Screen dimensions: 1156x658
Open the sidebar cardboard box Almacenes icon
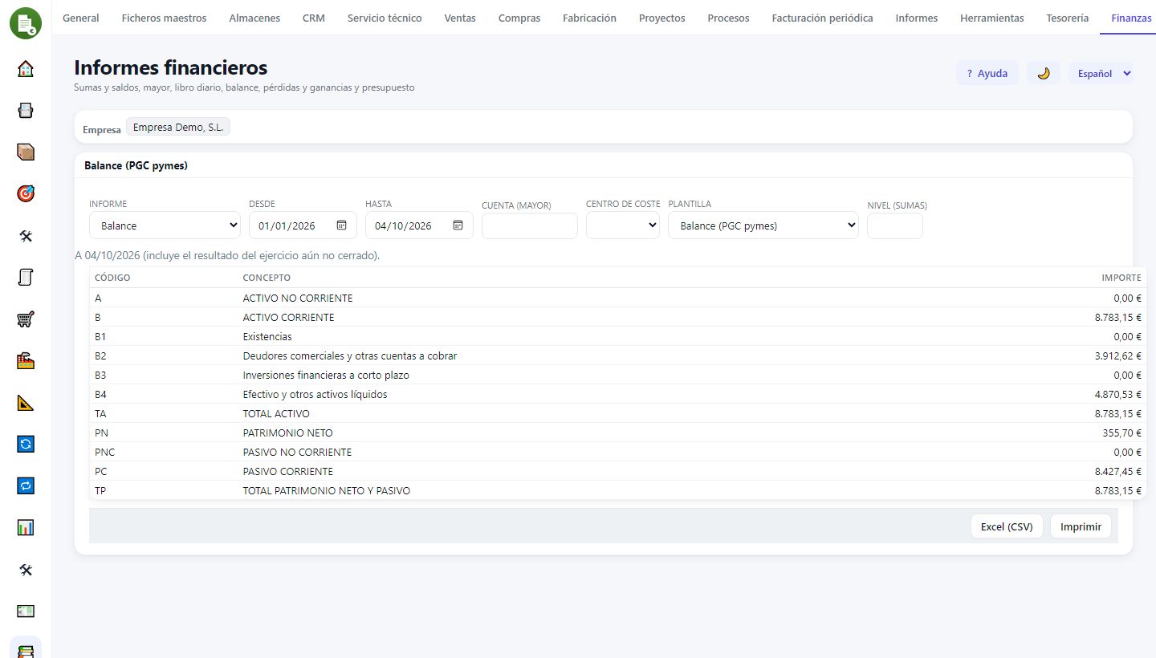[26, 152]
